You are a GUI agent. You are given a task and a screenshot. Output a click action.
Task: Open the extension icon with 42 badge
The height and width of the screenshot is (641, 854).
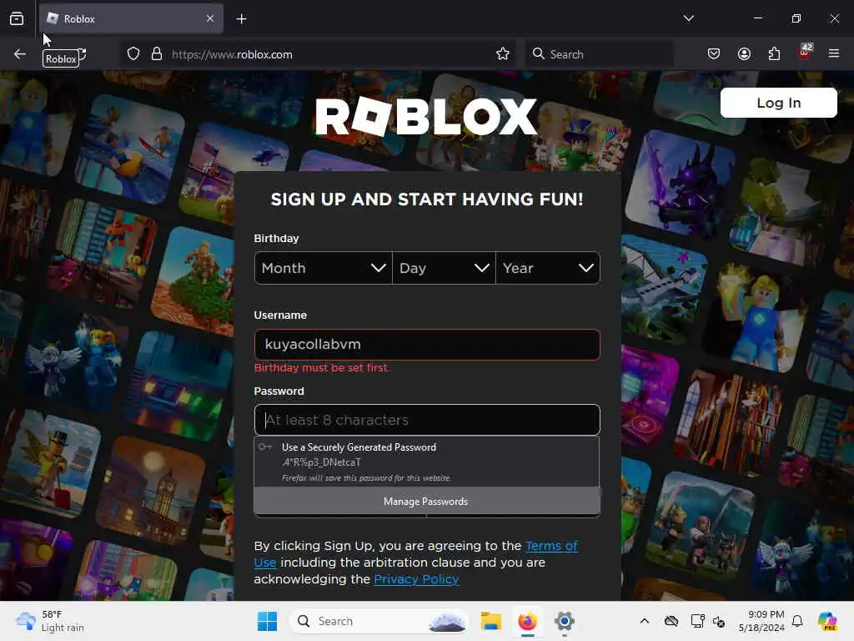[x=805, y=52]
